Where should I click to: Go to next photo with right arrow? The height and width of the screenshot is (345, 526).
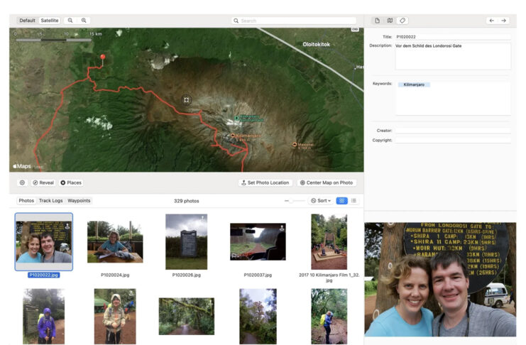point(504,21)
